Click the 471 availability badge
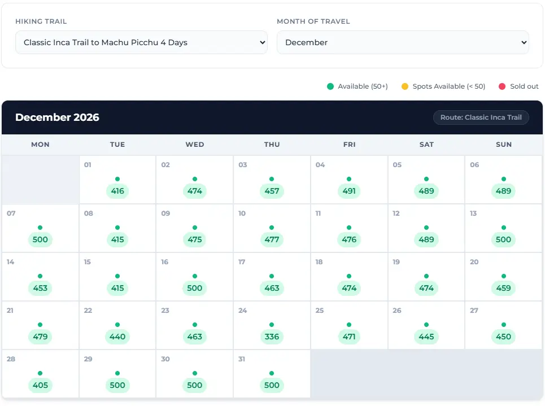Screen dimensions: 545x406 pos(349,337)
